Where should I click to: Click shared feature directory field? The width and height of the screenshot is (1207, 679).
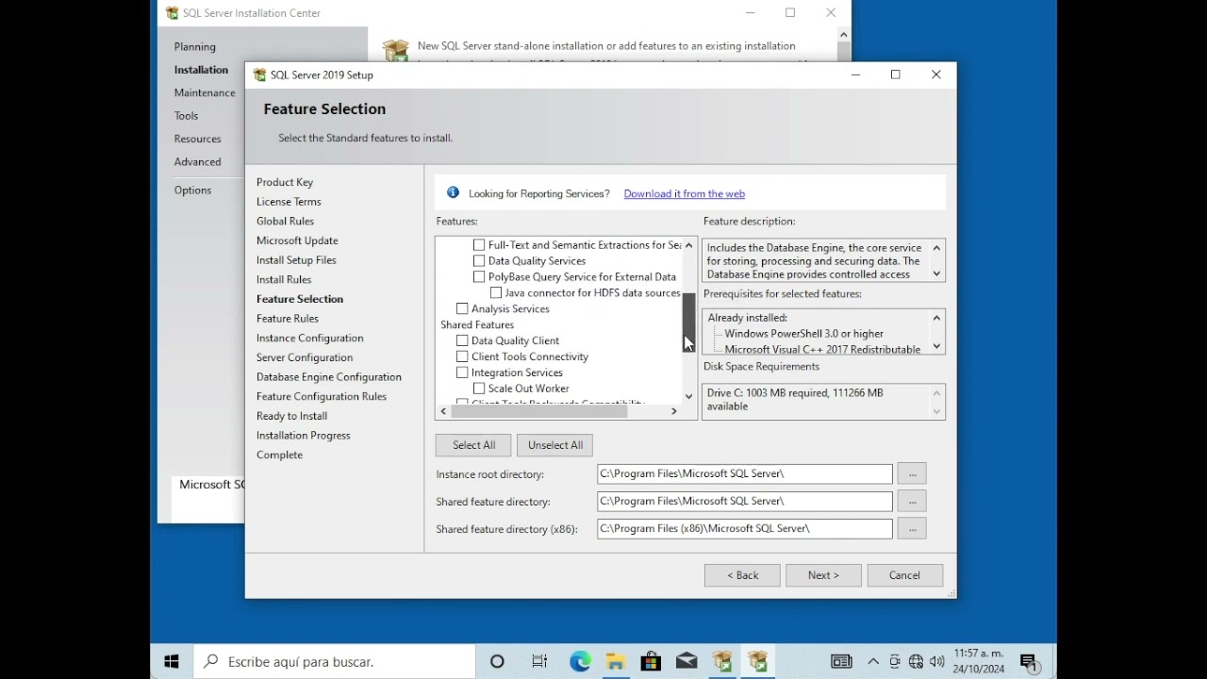pyautogui.click(x=745, y=501)
